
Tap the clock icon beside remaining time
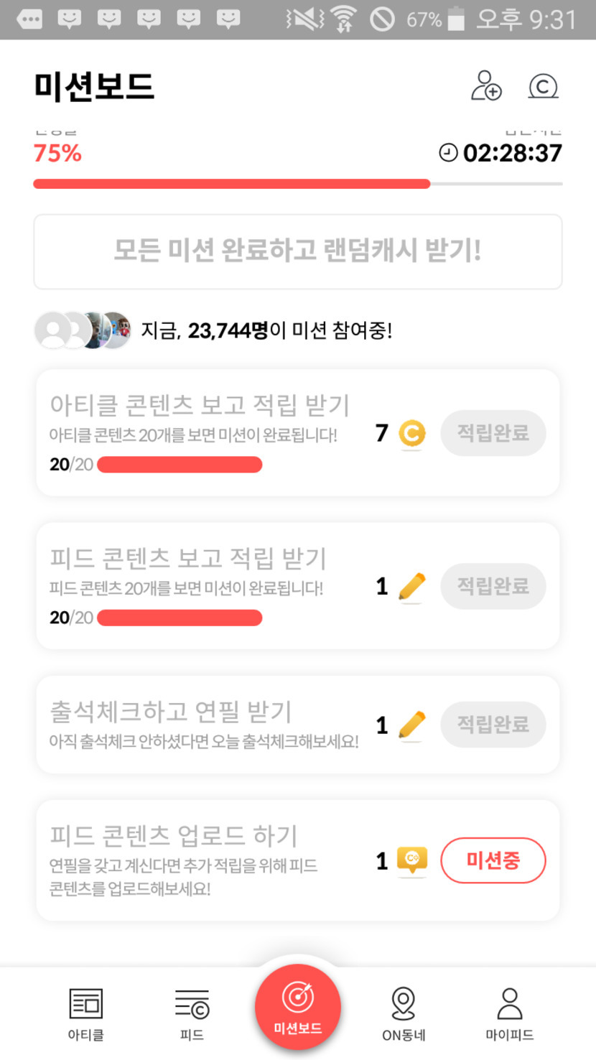click(448, 152)
